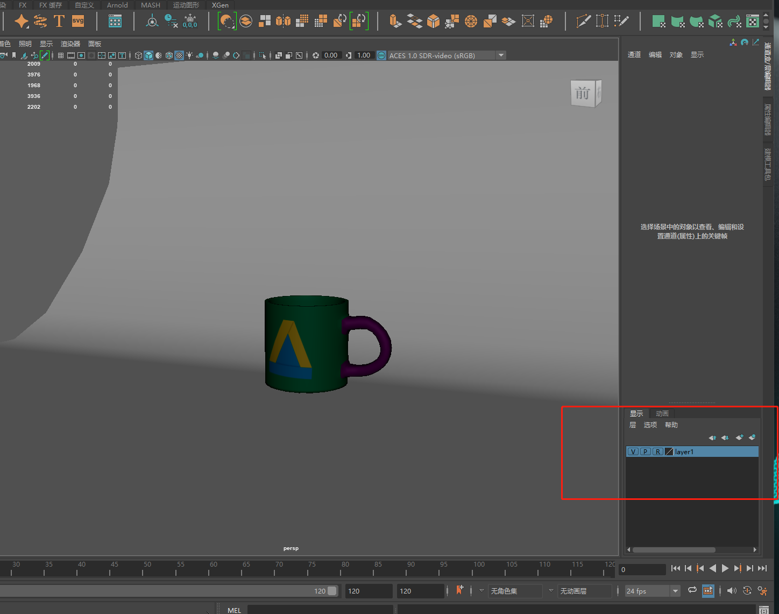Click layer1 color swatch box

coord(669,451)
